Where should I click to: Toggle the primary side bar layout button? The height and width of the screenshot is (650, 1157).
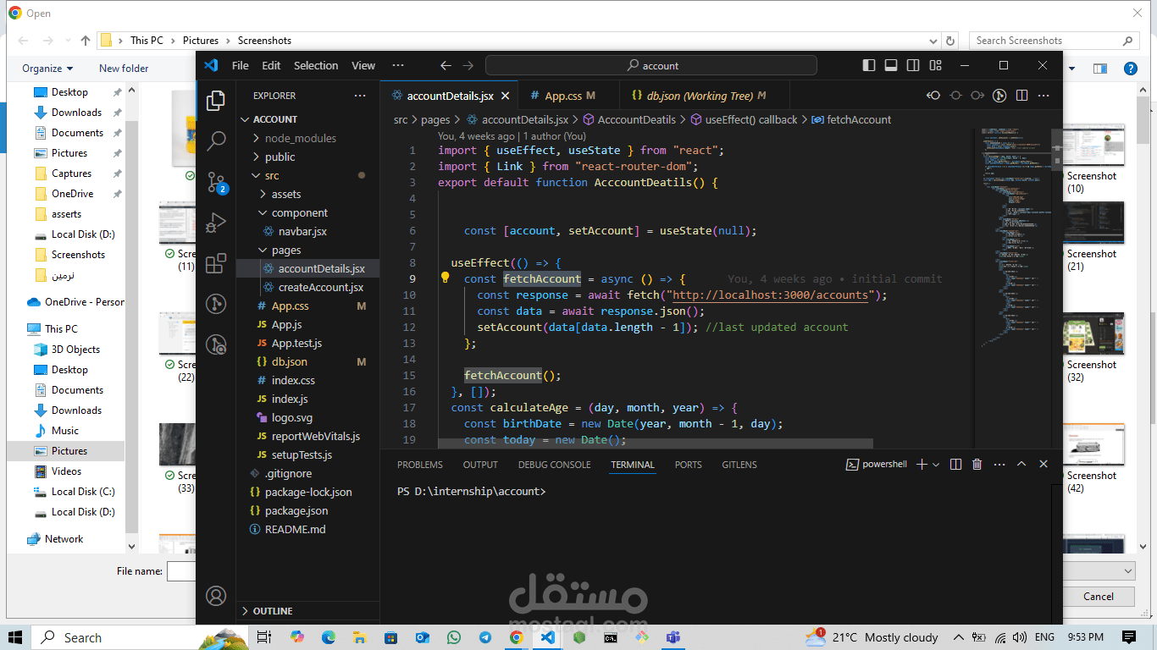tap(869, 65)
